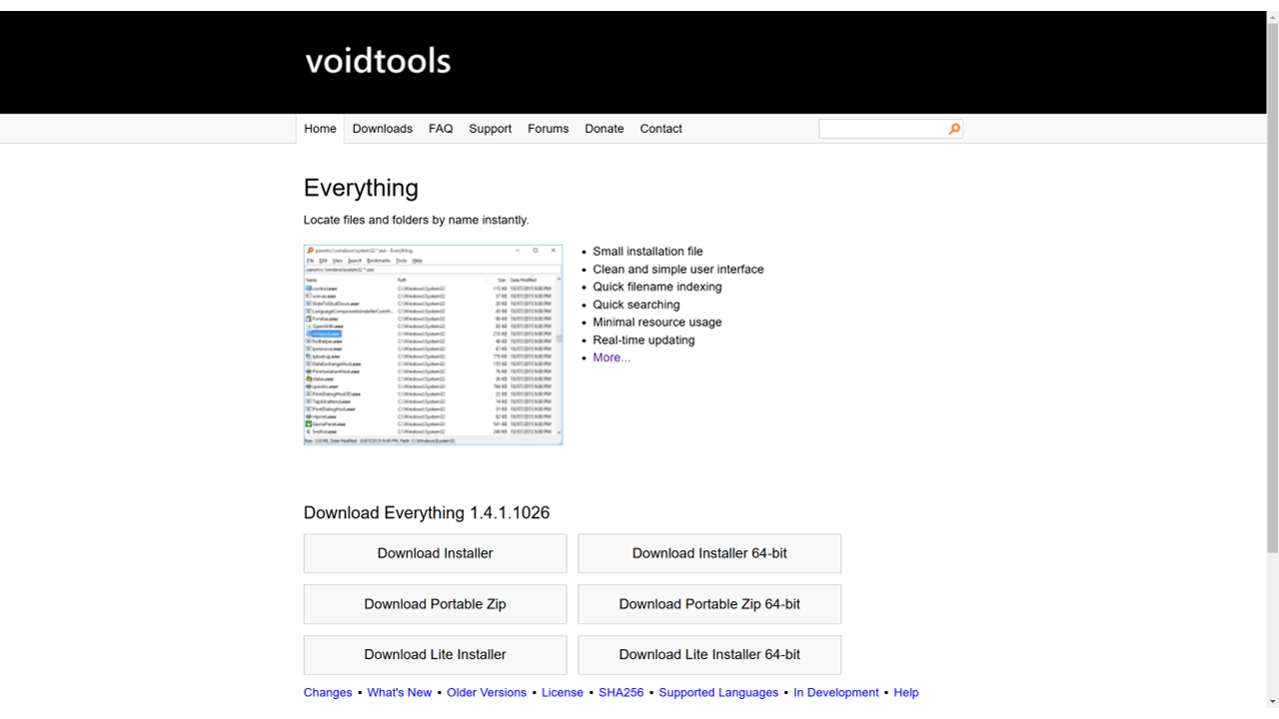This screenshot has width=1279, height=719.
Task: Click the voidtools logo
Action: [x=378, y=61]
